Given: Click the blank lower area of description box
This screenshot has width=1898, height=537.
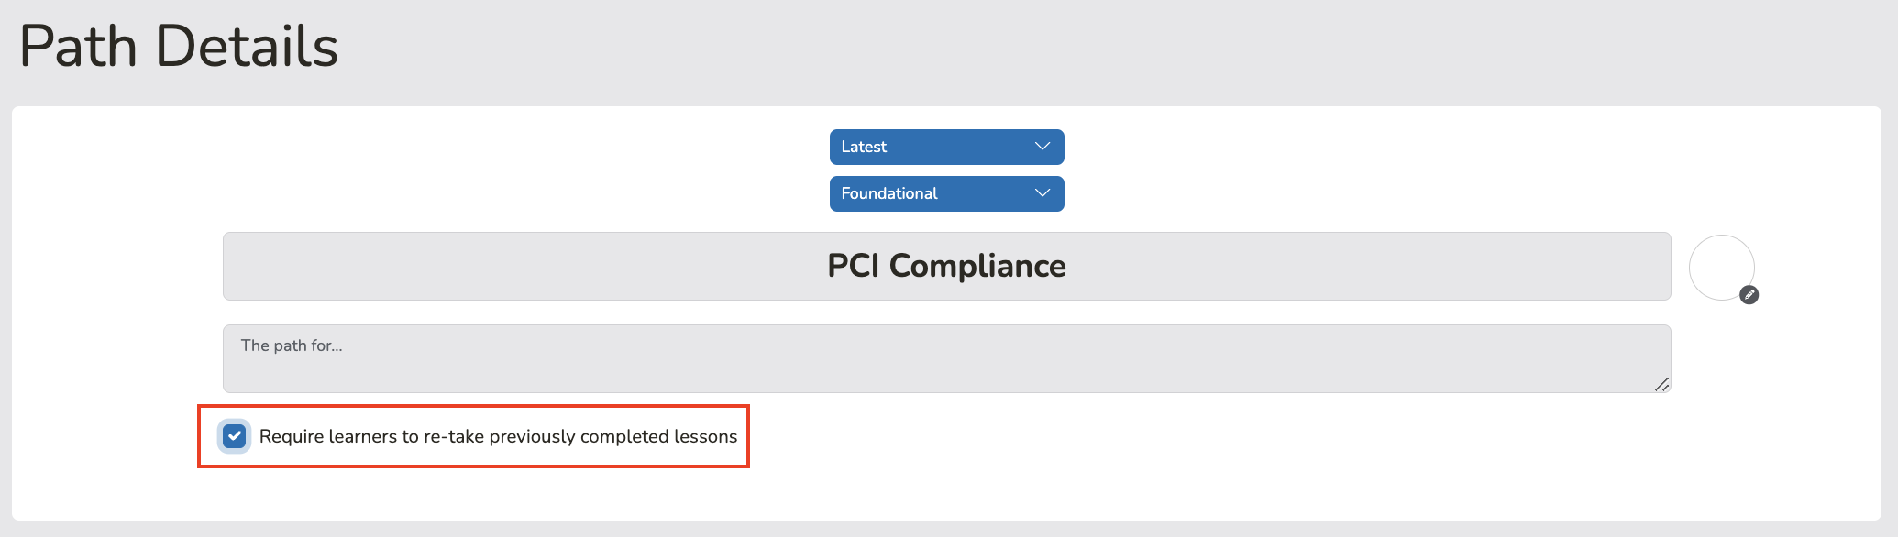Looking at the screenshot, I should tap(947, 376).
